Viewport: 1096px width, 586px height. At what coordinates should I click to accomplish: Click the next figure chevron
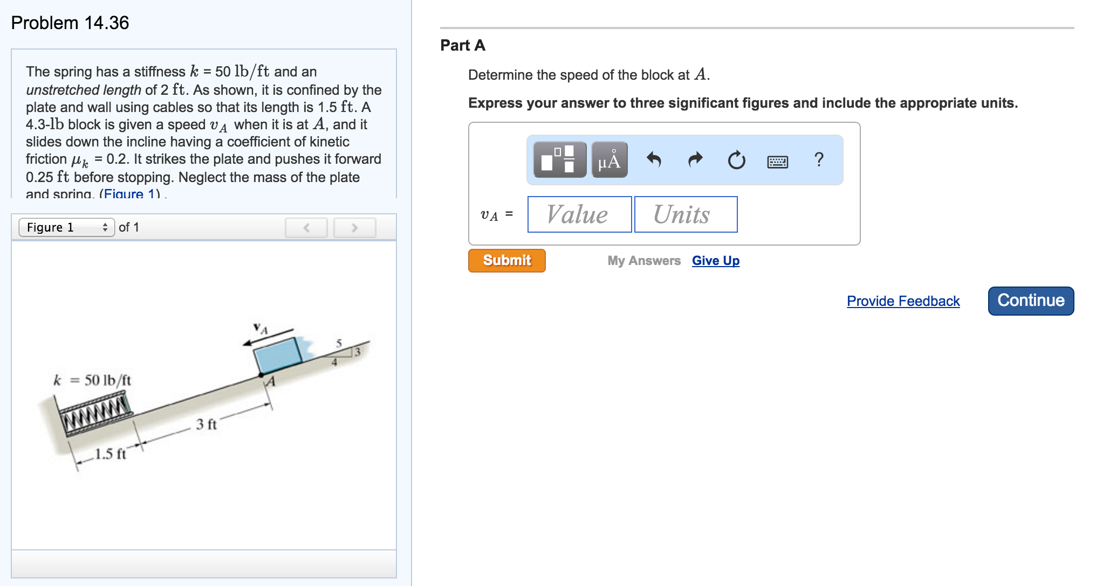[x=354, y=227]
